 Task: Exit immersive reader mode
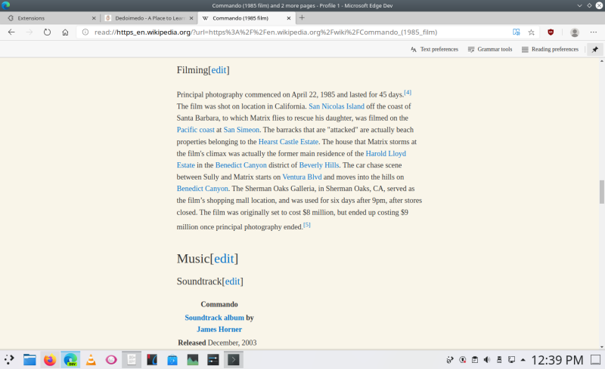point(516,32)
